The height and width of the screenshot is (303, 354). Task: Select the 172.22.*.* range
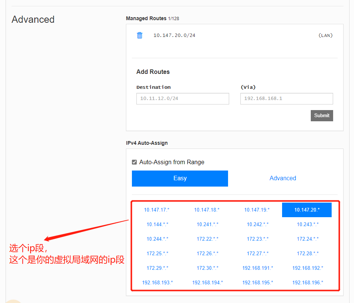pos(208,239)
